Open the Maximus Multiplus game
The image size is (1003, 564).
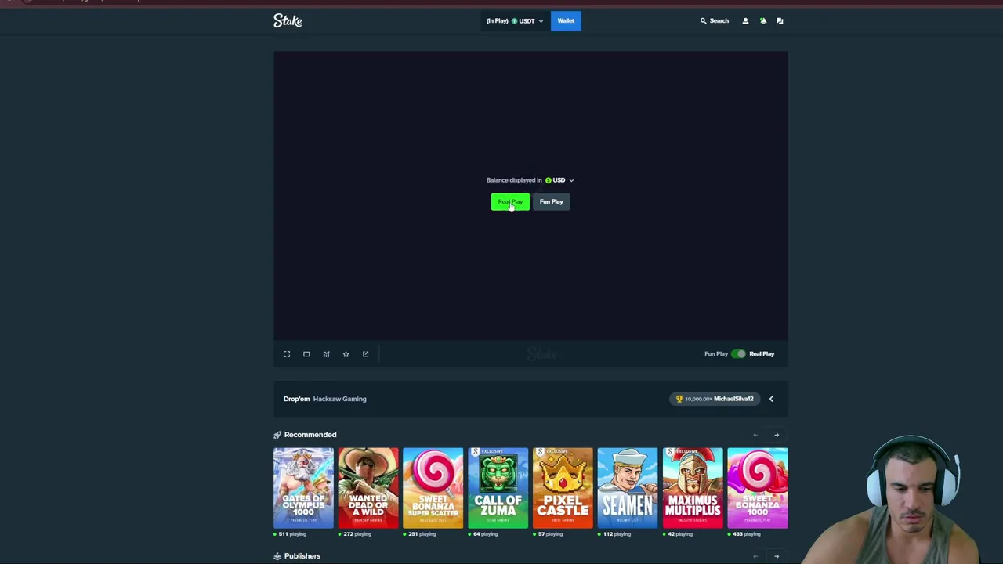click(x=693, y=488)
